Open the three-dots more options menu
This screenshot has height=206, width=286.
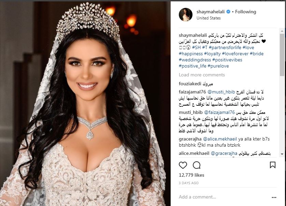(x=274, y=197)
